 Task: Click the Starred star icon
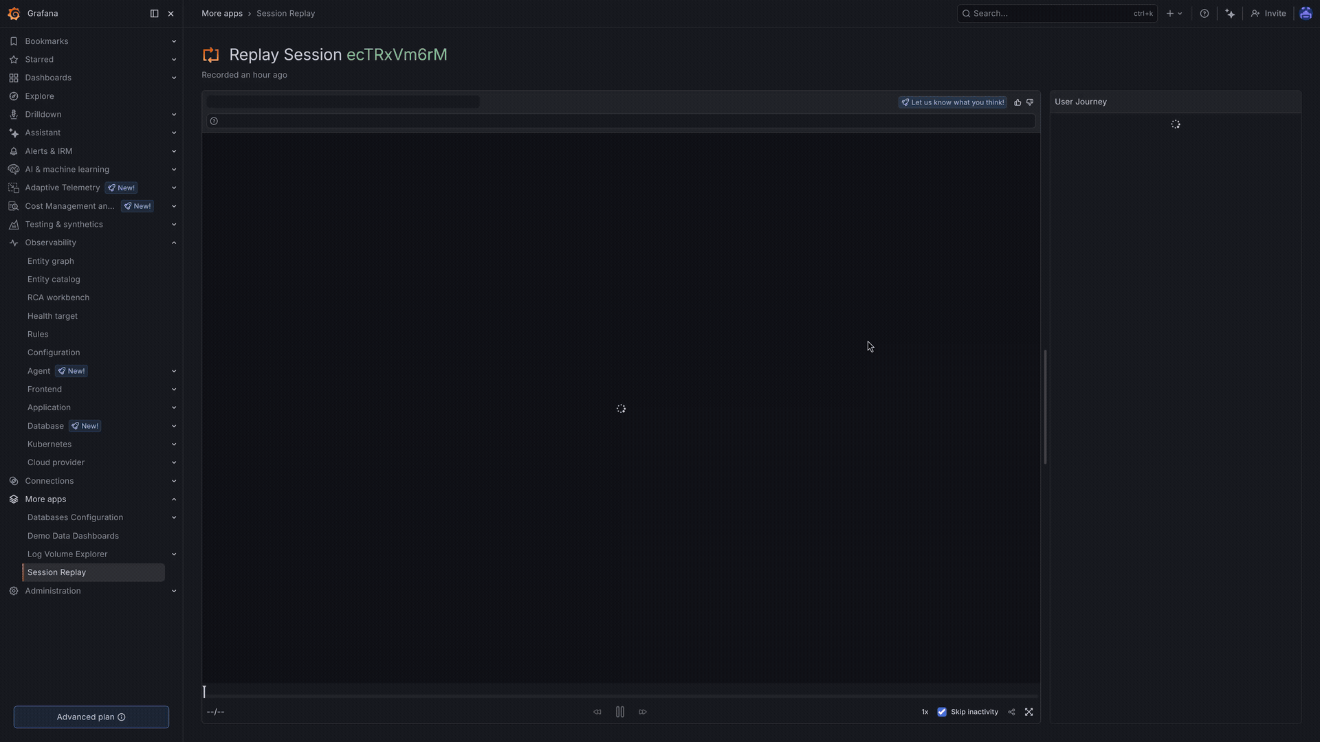pyautogui.click(x=14, y=60)
